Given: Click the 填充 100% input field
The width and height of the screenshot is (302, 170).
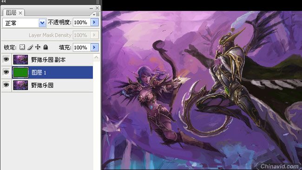Looking at the screenshot, I should click(82, 47).
